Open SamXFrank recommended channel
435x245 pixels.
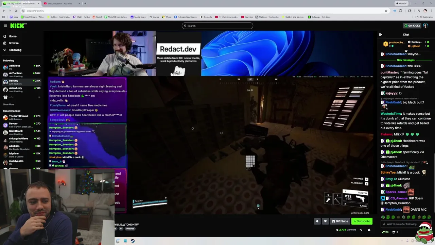(x=21, y=132)
